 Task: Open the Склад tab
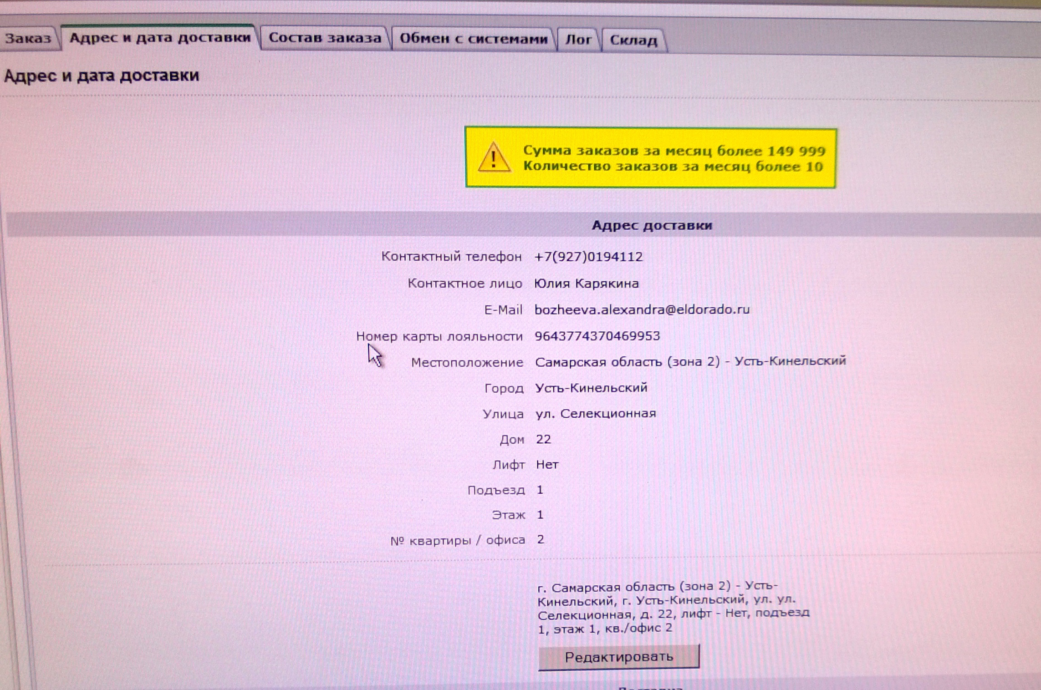click(x=633, y=41)
